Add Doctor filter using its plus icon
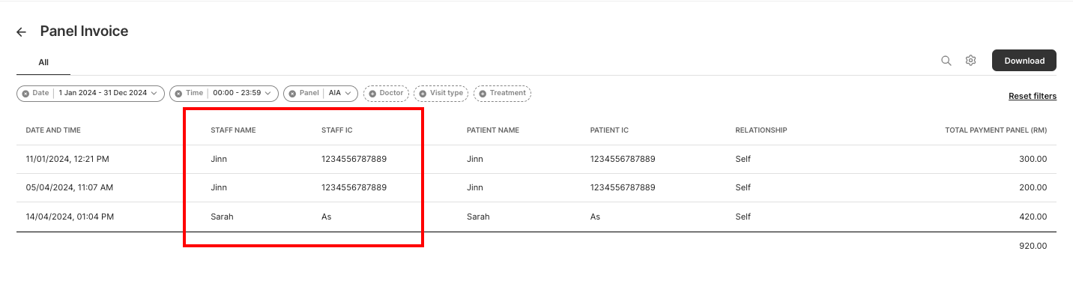 pyautogui.click(x=372, y=94)
